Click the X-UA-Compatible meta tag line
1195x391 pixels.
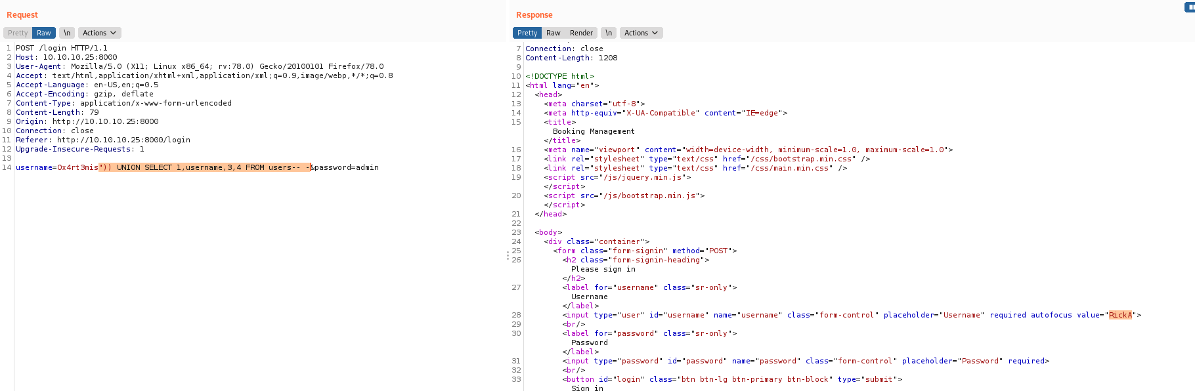pos(666,113)
